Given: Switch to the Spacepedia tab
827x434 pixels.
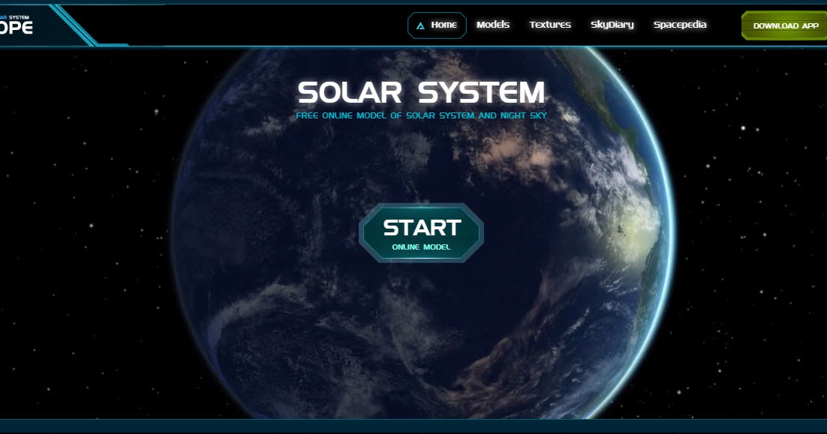Looking at the screenshot, I should (x=679, y=25).
